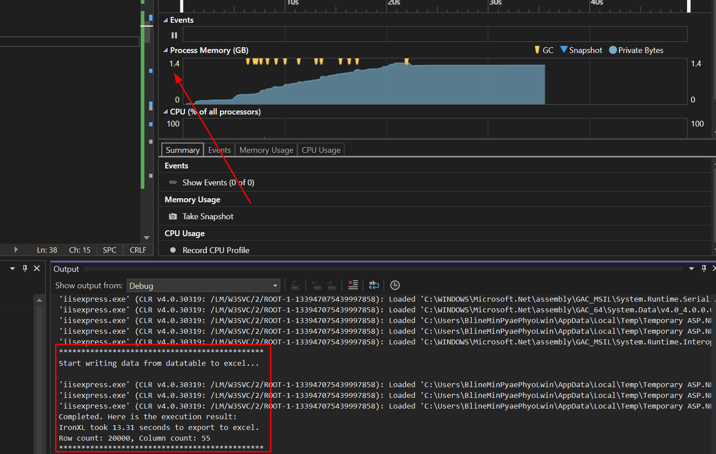Open the Show output from dropdown

point(275,286)
